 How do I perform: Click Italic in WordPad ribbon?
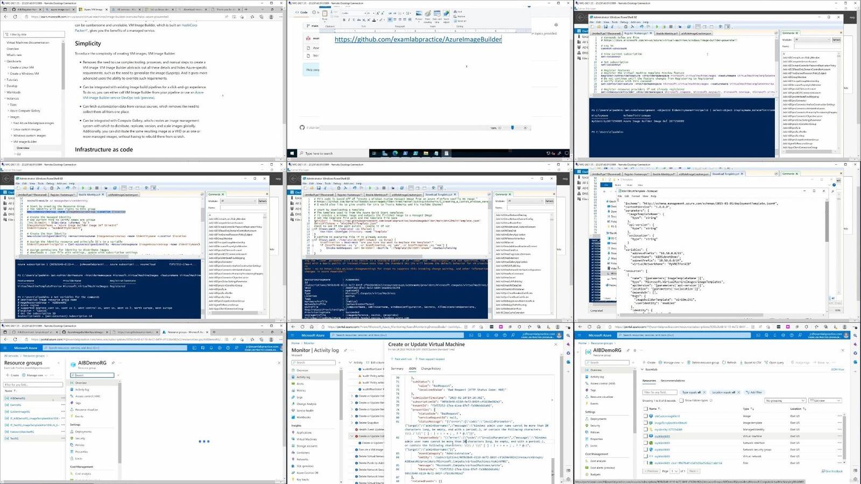click(x=349, y=20)
